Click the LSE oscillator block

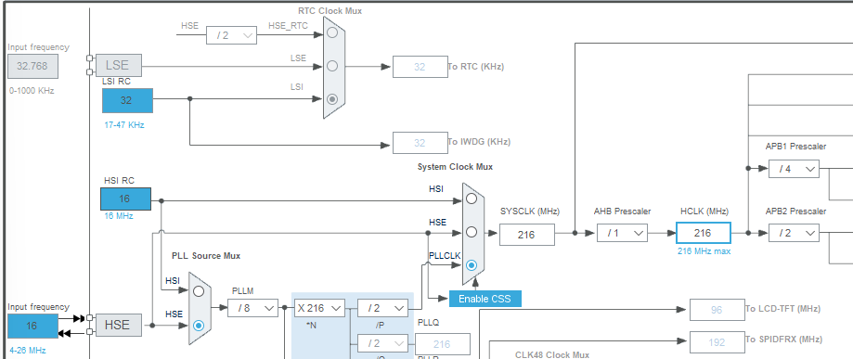[119, 65]
